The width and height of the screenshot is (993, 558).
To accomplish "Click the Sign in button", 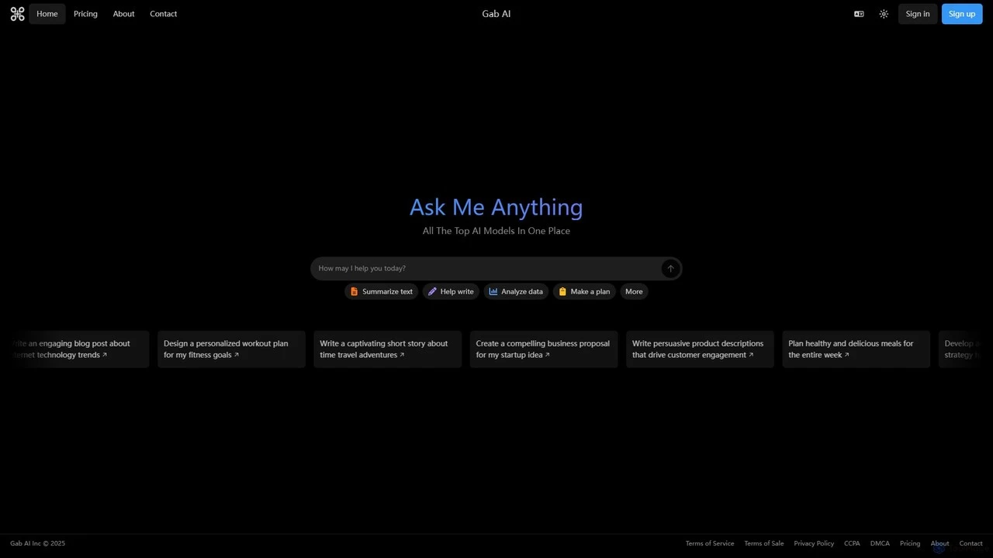I will coord(918,14).
